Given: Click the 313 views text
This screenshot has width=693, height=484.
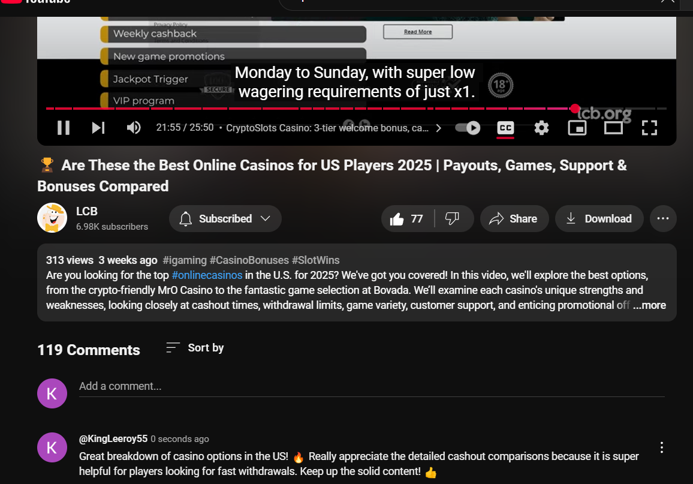Looking at the screenshot, I should tap(70, 260).
